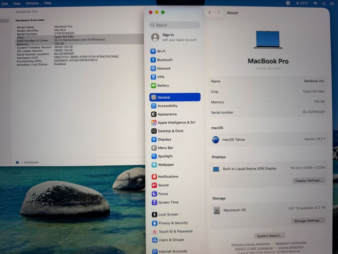Click the Version 26.5.1 text
The width and height of the screenshot is (338, 254).
pyautogui.click(x=314, y=139)
